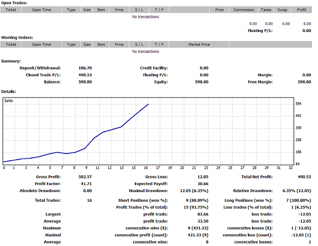Click the x-axis label 32 under chart
Image resolution: width=318 pixels, height=246 pixels.
[291, 168]
